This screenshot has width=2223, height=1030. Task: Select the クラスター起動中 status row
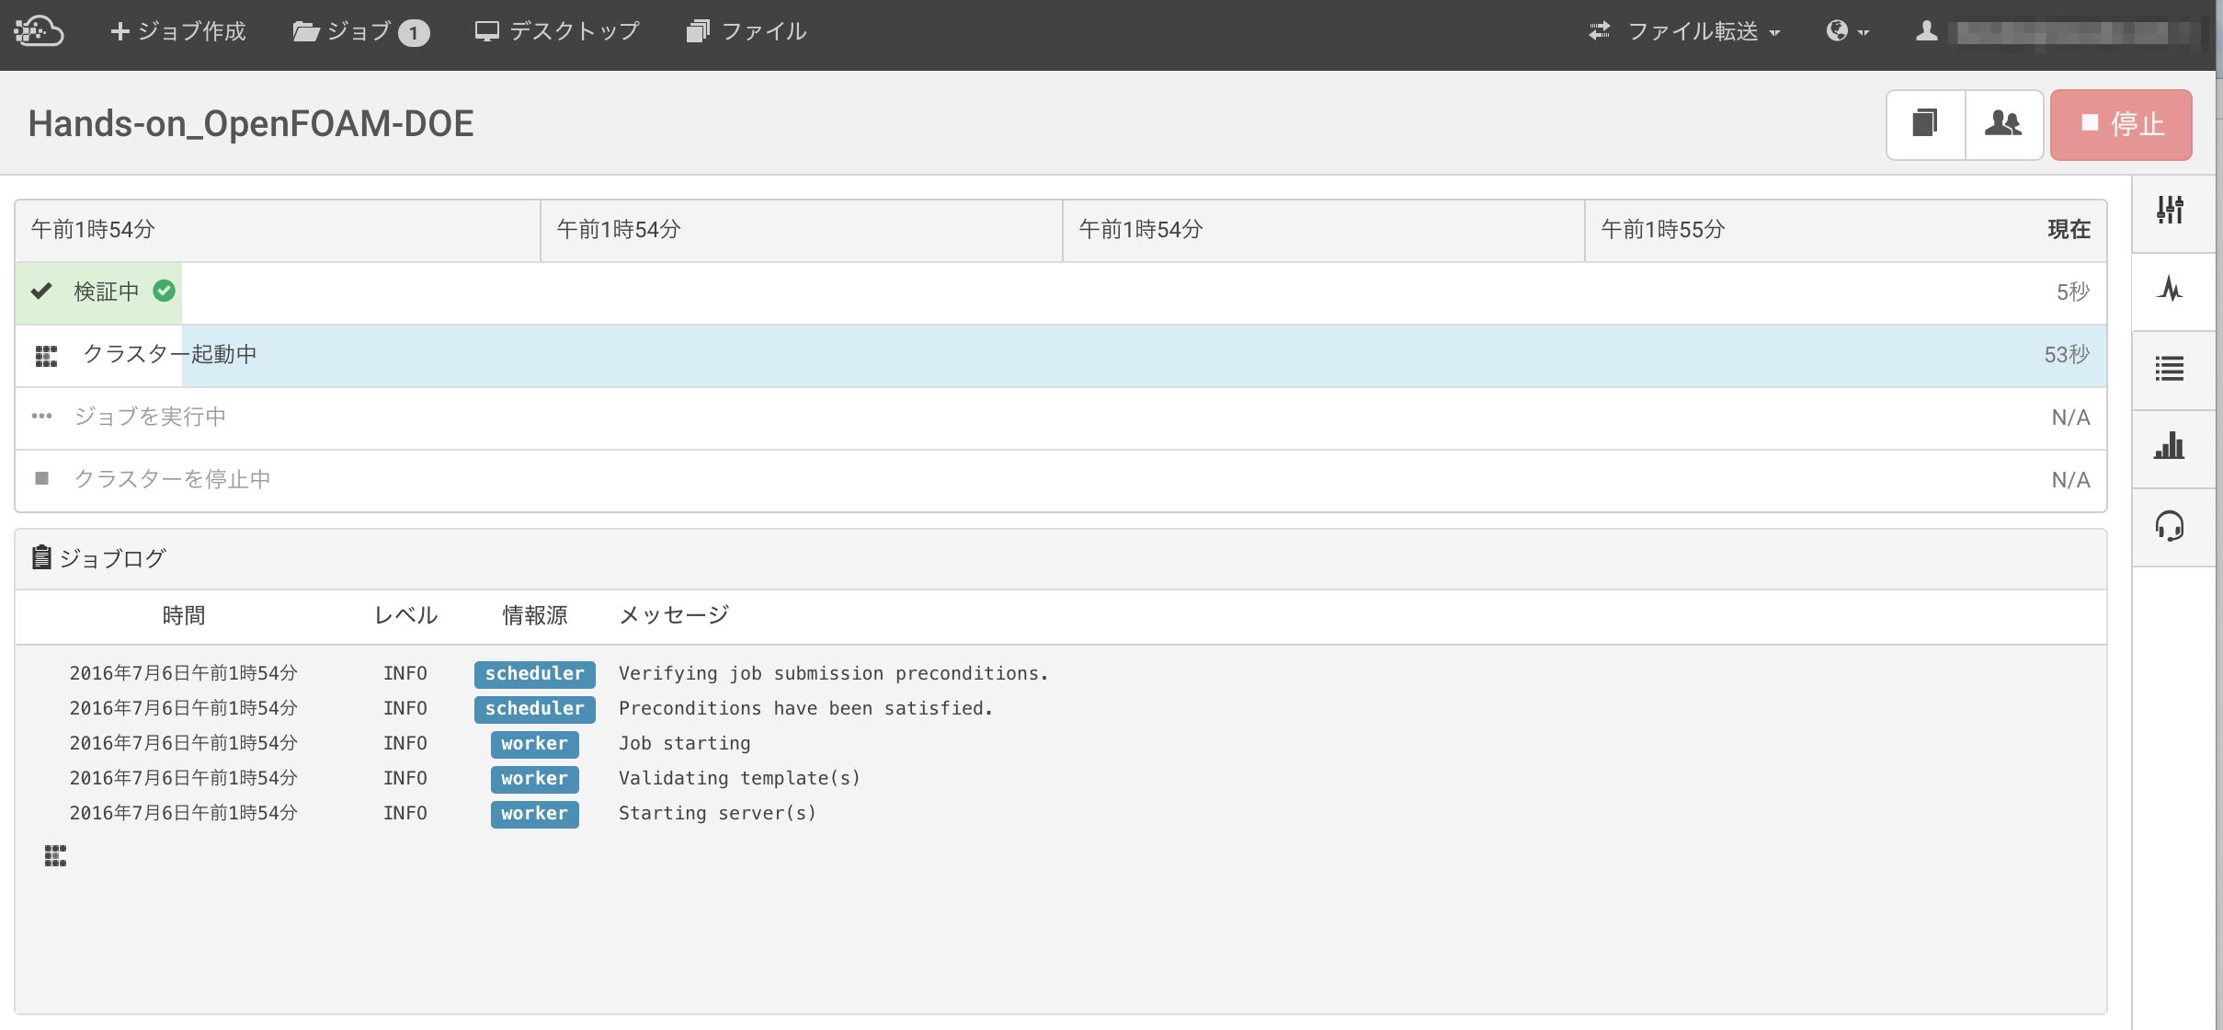coord(1061,355)
